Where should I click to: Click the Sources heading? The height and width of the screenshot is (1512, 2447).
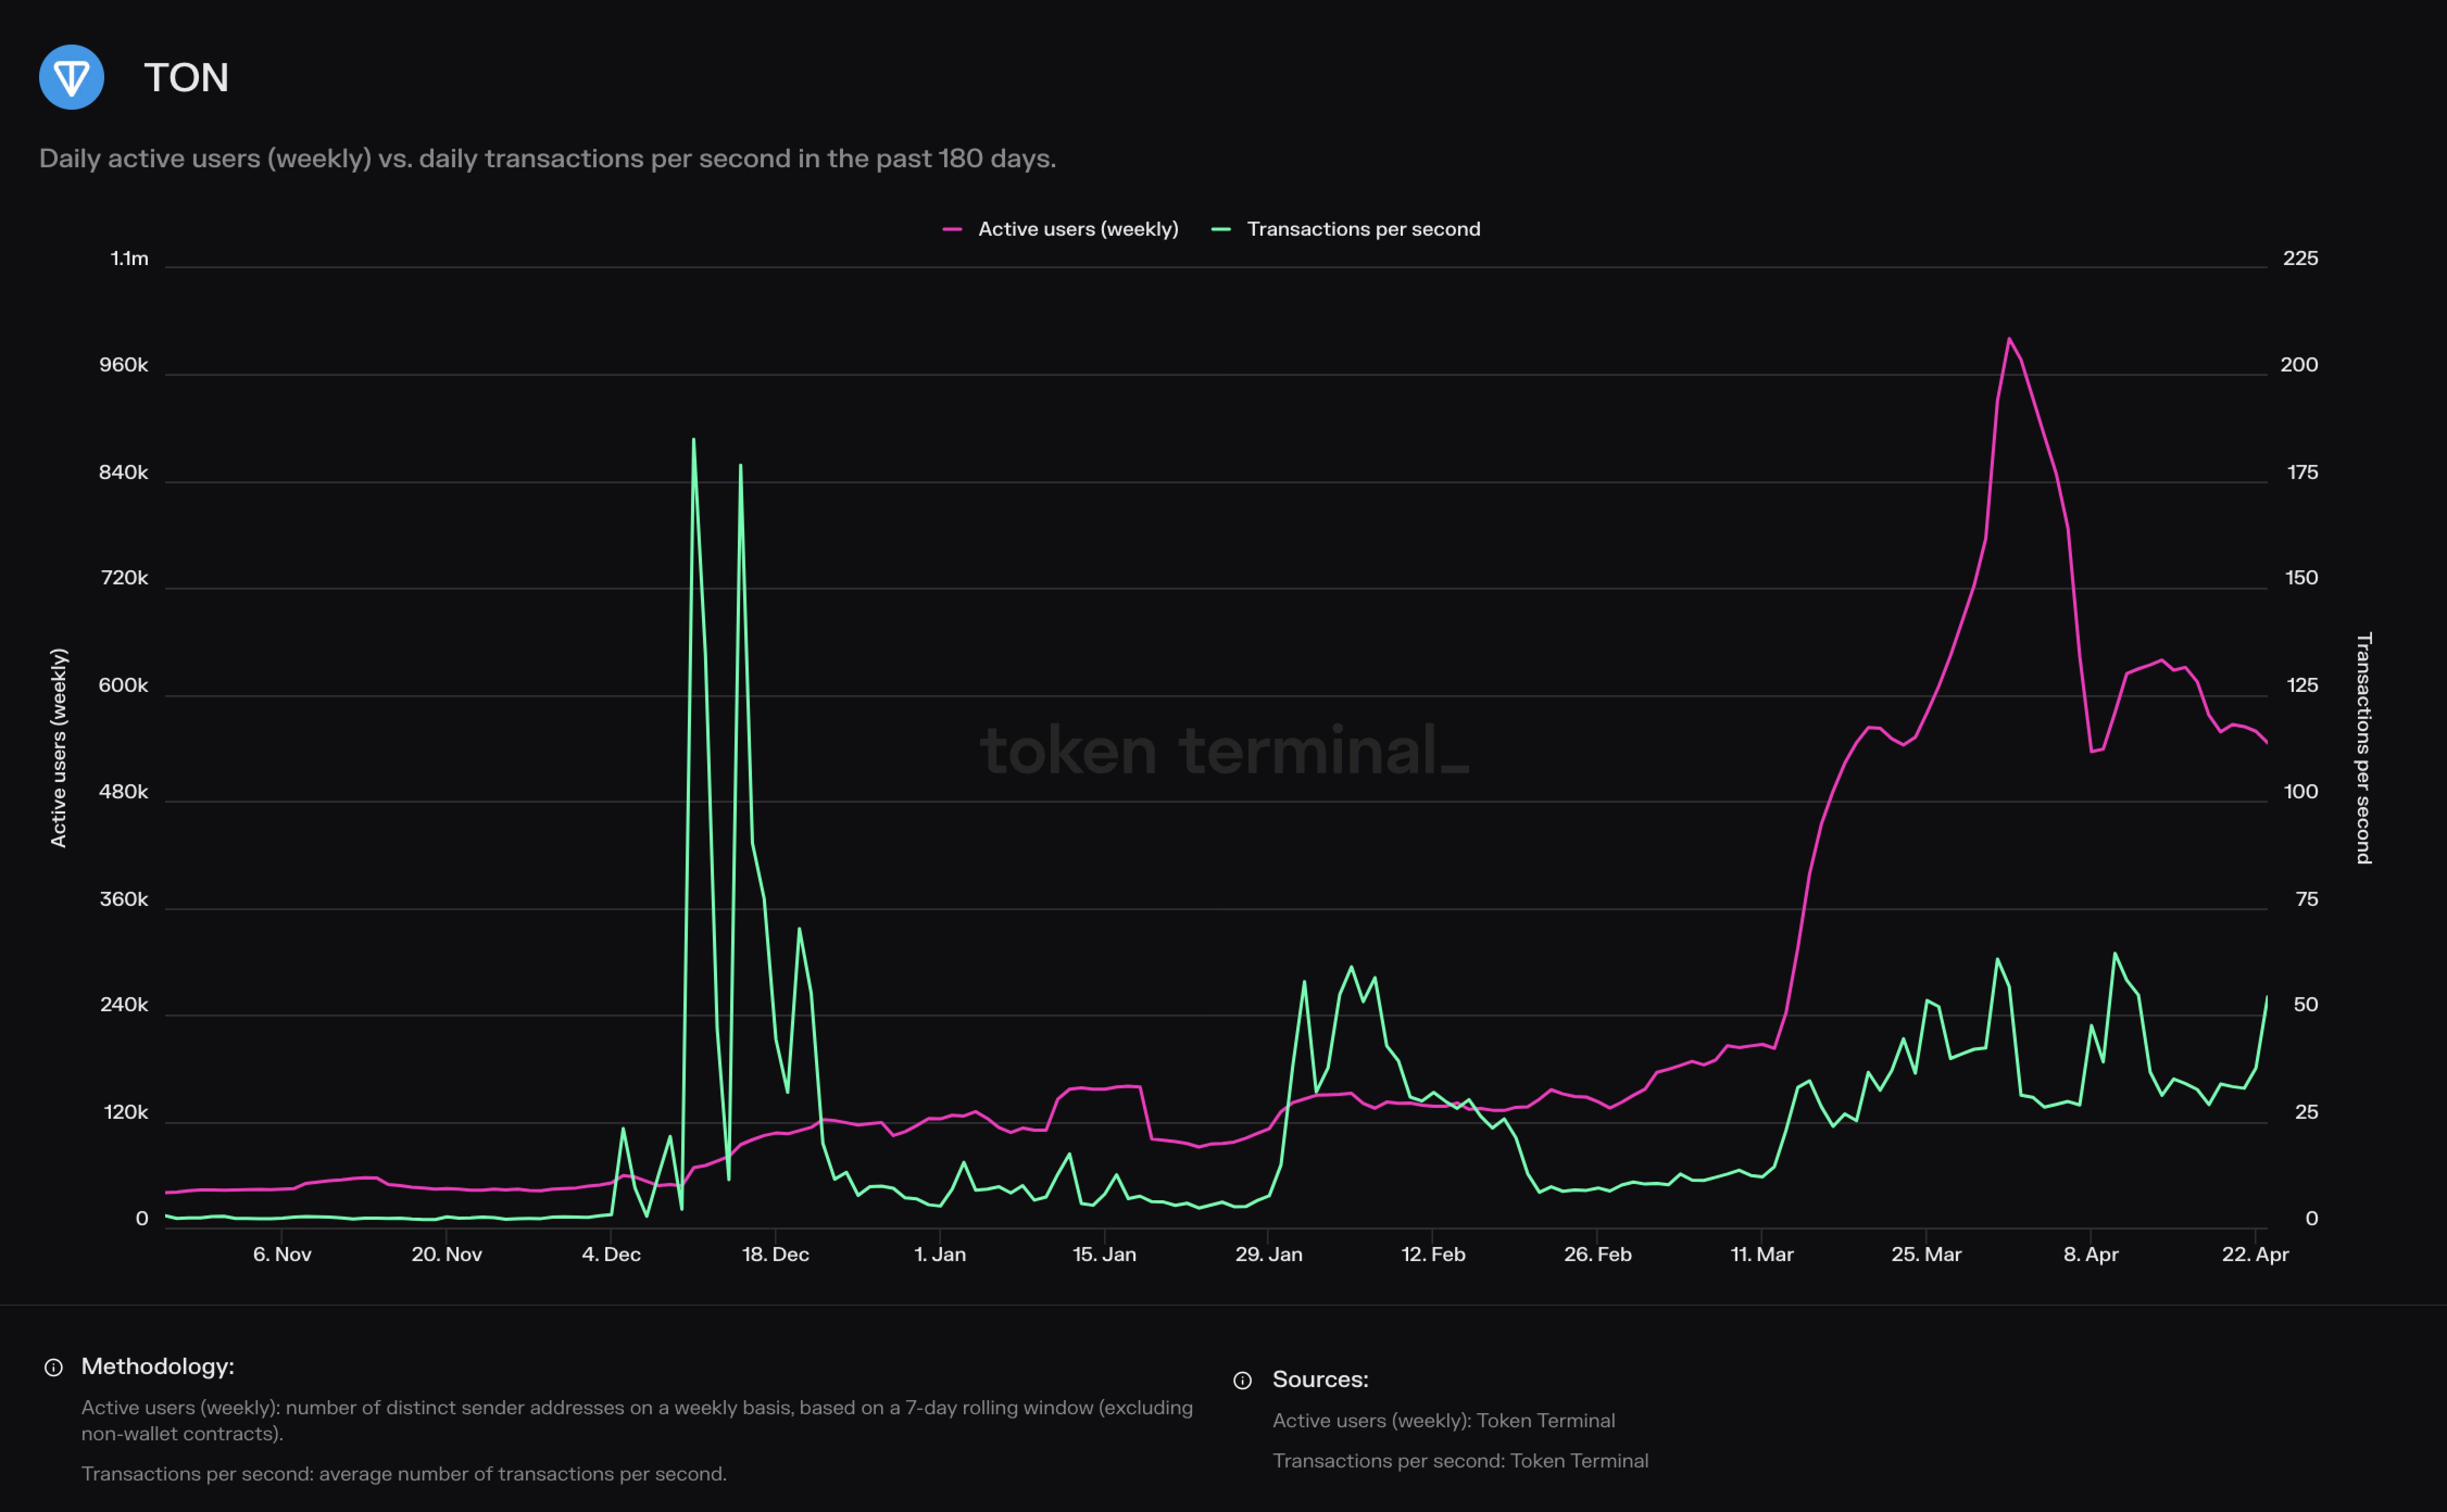[1320, 1379]
